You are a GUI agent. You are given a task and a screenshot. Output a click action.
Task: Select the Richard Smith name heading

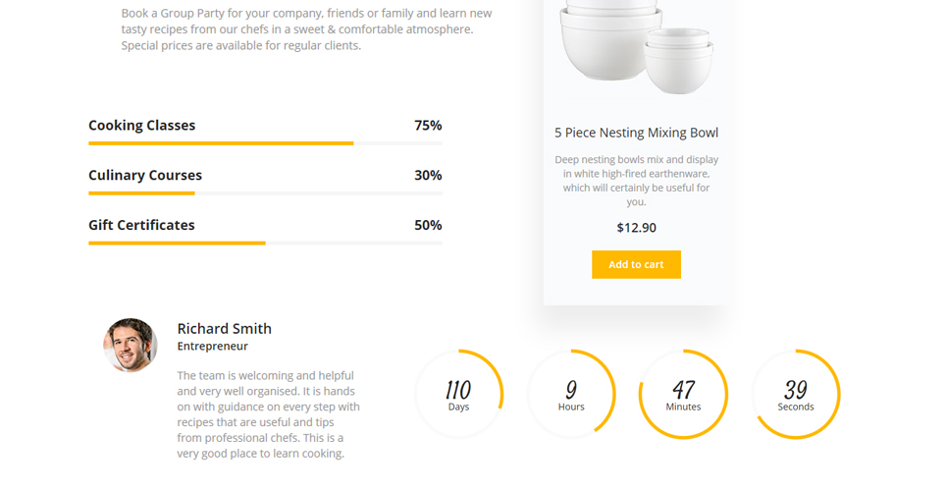(224, 328)
